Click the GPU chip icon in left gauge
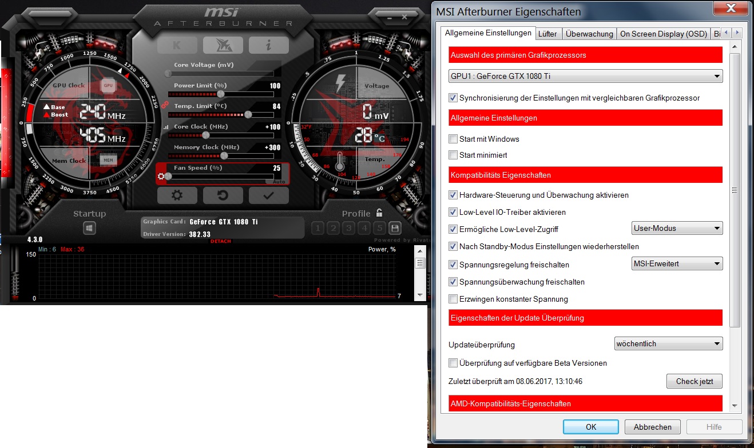 tap(108, 86)
